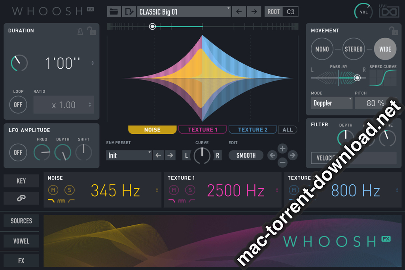Screen dimensions: 405x270
Task: Click the ROOT label button
Action: pos(274,11)
